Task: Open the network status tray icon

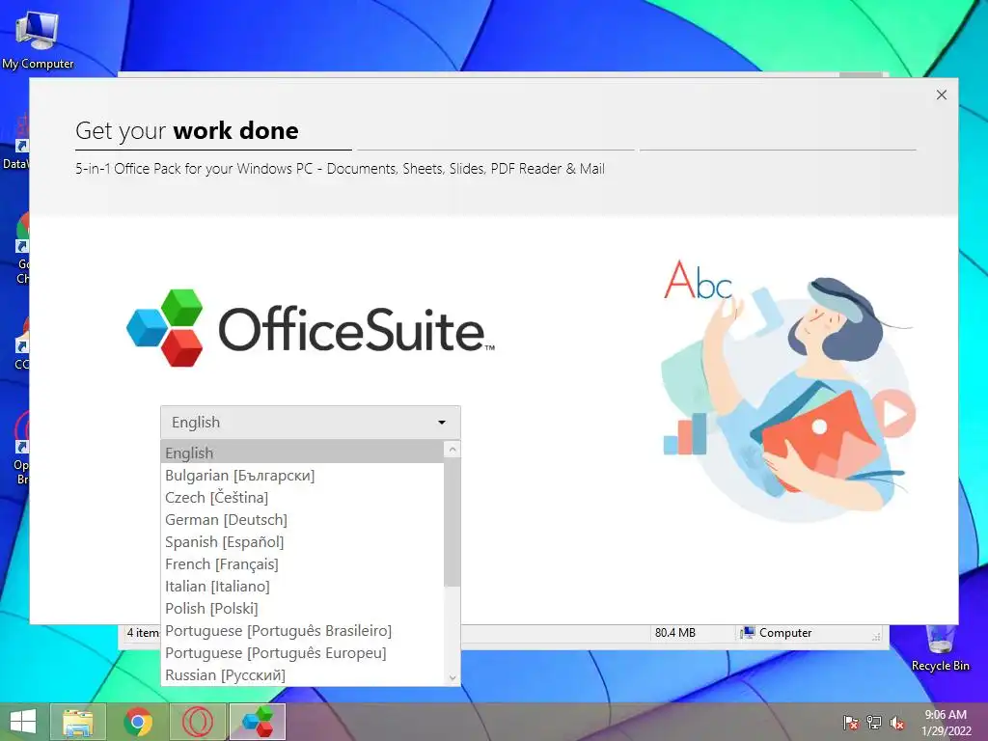Action: pyautogui.click(x=874, y=723)
